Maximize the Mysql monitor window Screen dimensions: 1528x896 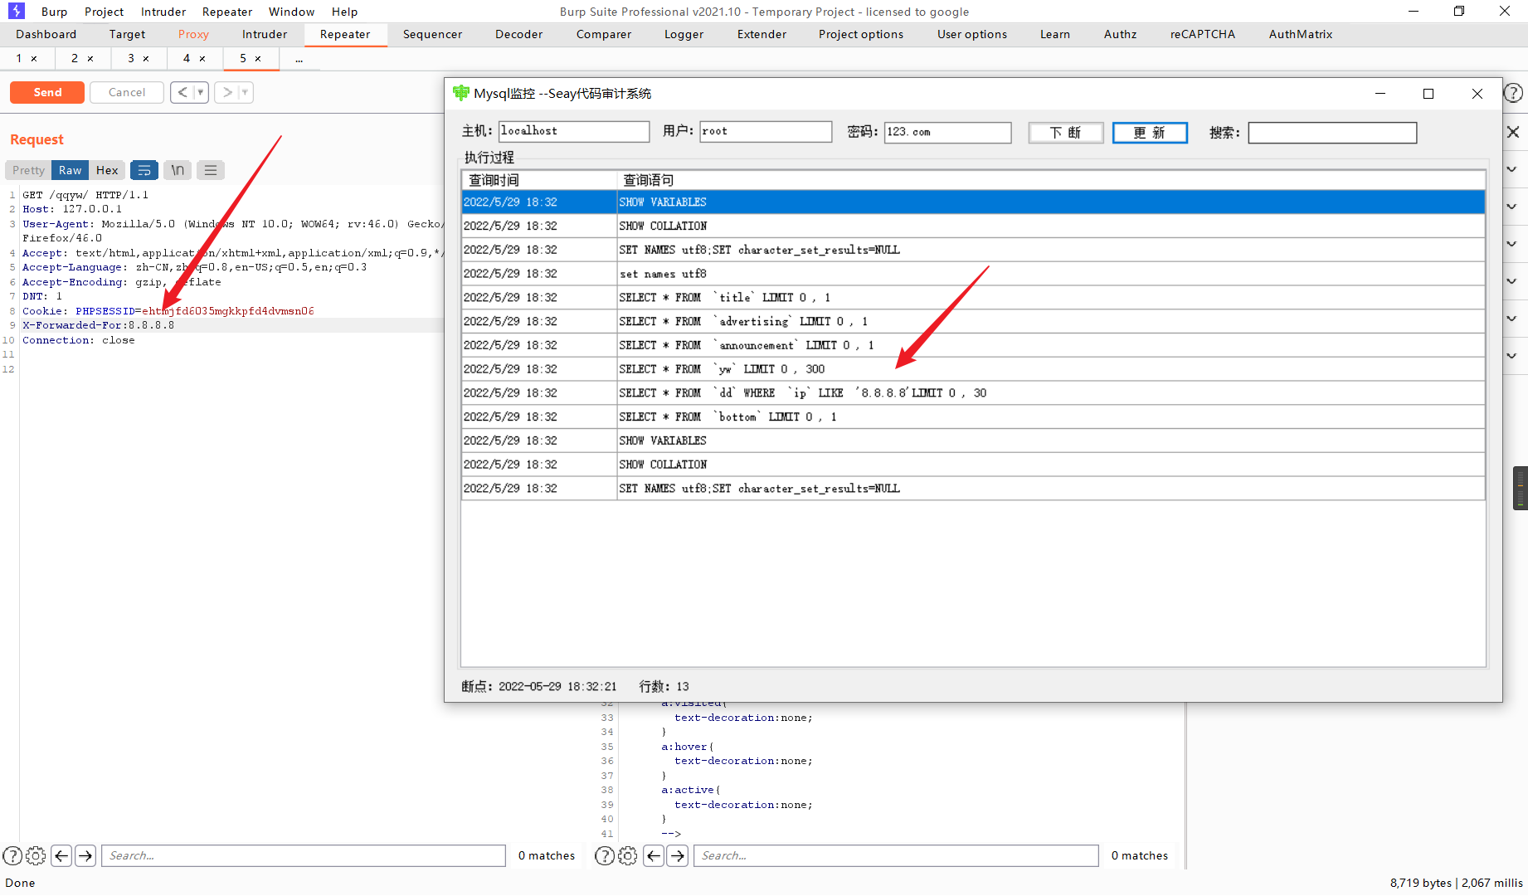(x=1428, y=94)
